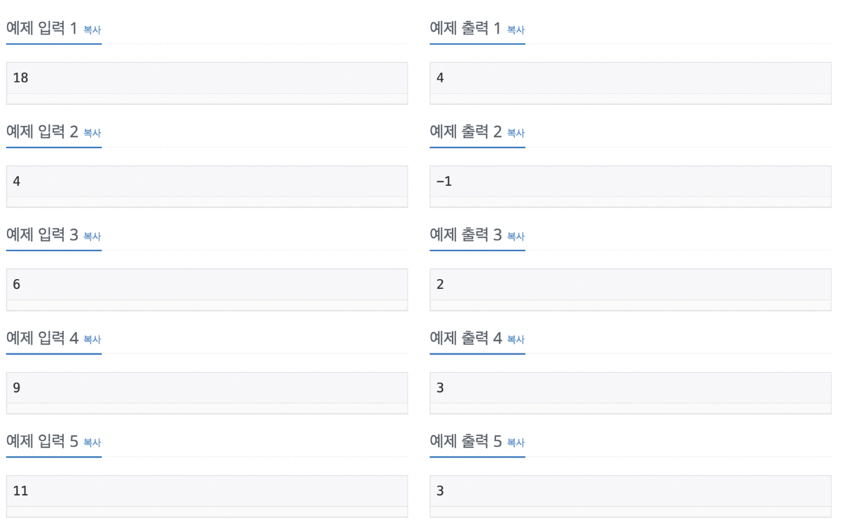The height and width of the screenshot is (526, 852).
Task: Copy example input 3 via 복사 link
Action: [x=92, y=236]
